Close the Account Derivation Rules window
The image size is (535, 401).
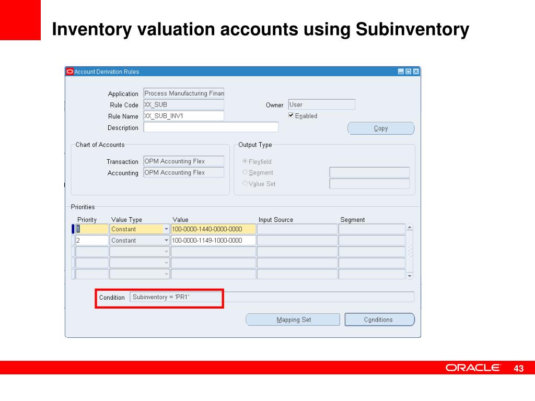(x=415, y=72)
